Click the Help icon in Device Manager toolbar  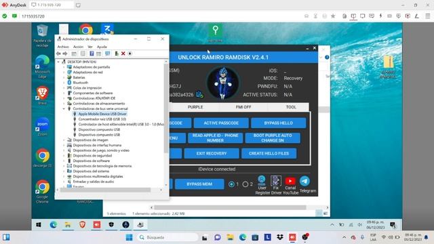pos(92,54)
